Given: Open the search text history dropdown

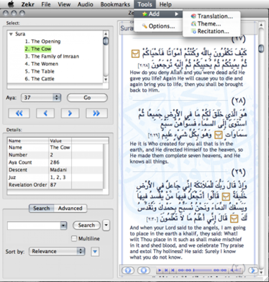Looking at the screenshot, I should point(63,226).
